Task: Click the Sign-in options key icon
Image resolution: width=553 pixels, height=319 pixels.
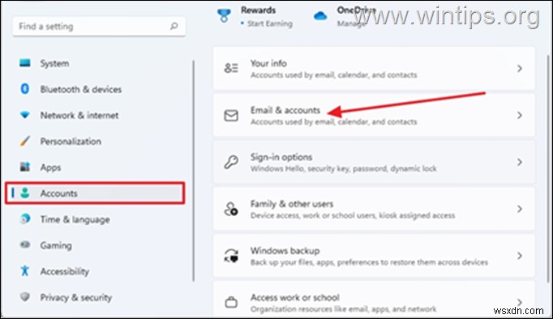Action: [x=231, y=162]
